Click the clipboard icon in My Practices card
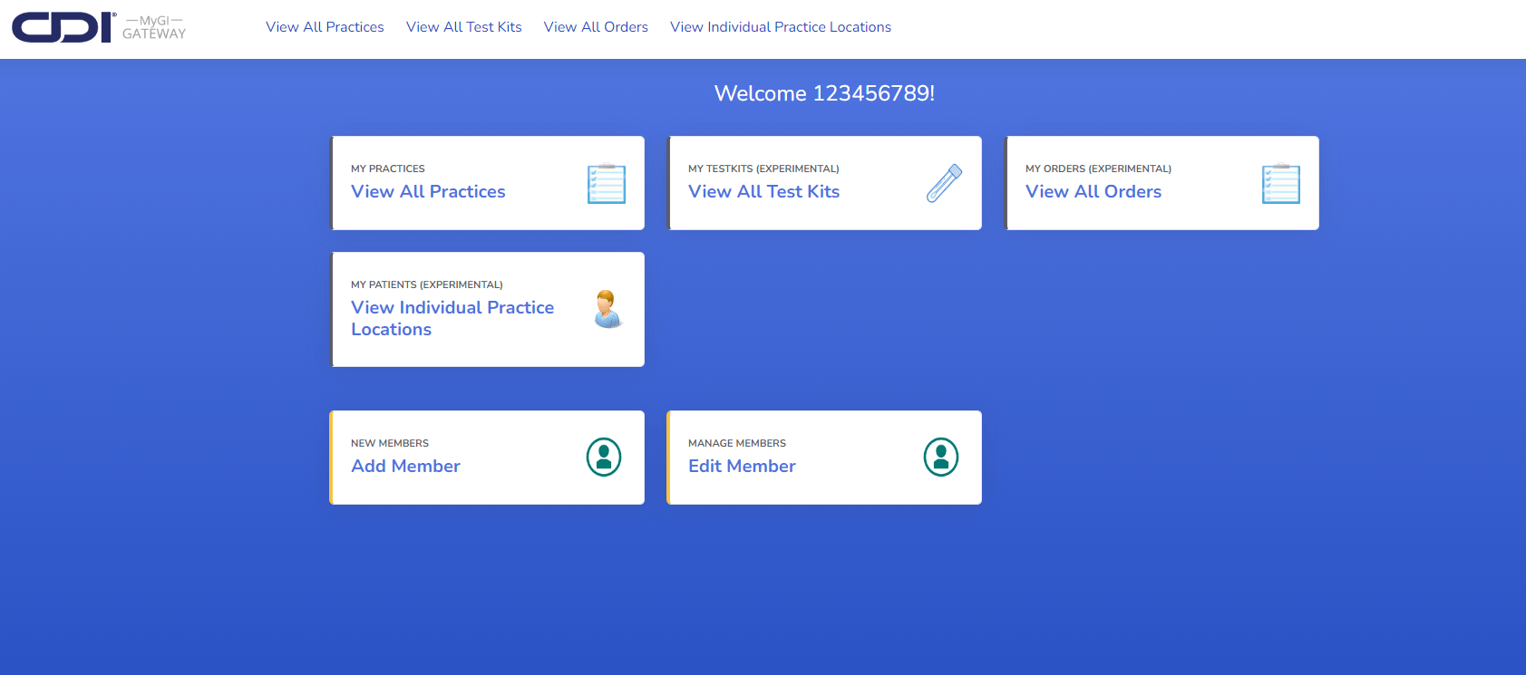This screenshot has height=675, width=1526. coord(606,184)
